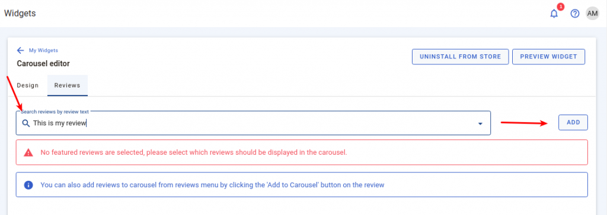Click the ADD button
Image resolution: width=607 pixels, height=215 pixels.
(x=573, y=122)
